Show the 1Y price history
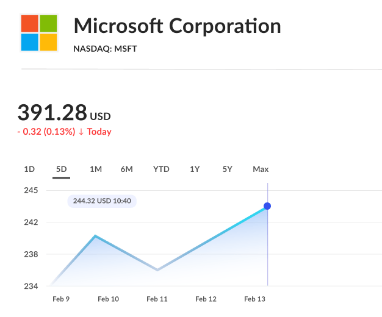Image resolution: width=382 pixels, height=317 pixels. pyautogui.click(x=195, y=169)
